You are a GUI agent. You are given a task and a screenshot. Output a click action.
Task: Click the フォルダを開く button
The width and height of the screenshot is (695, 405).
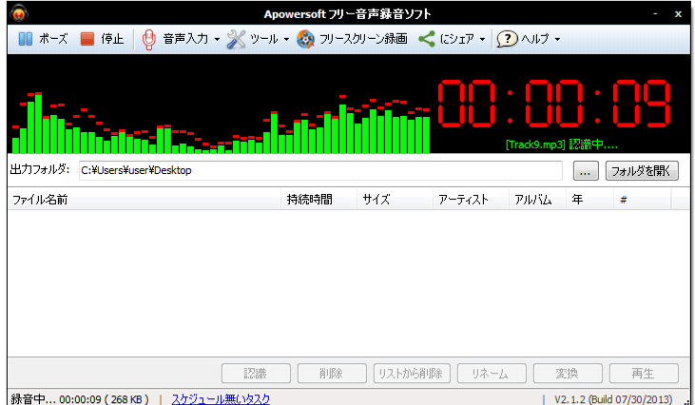pos(642,171)
